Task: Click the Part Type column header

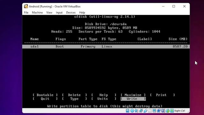Action: pos(88,39)
